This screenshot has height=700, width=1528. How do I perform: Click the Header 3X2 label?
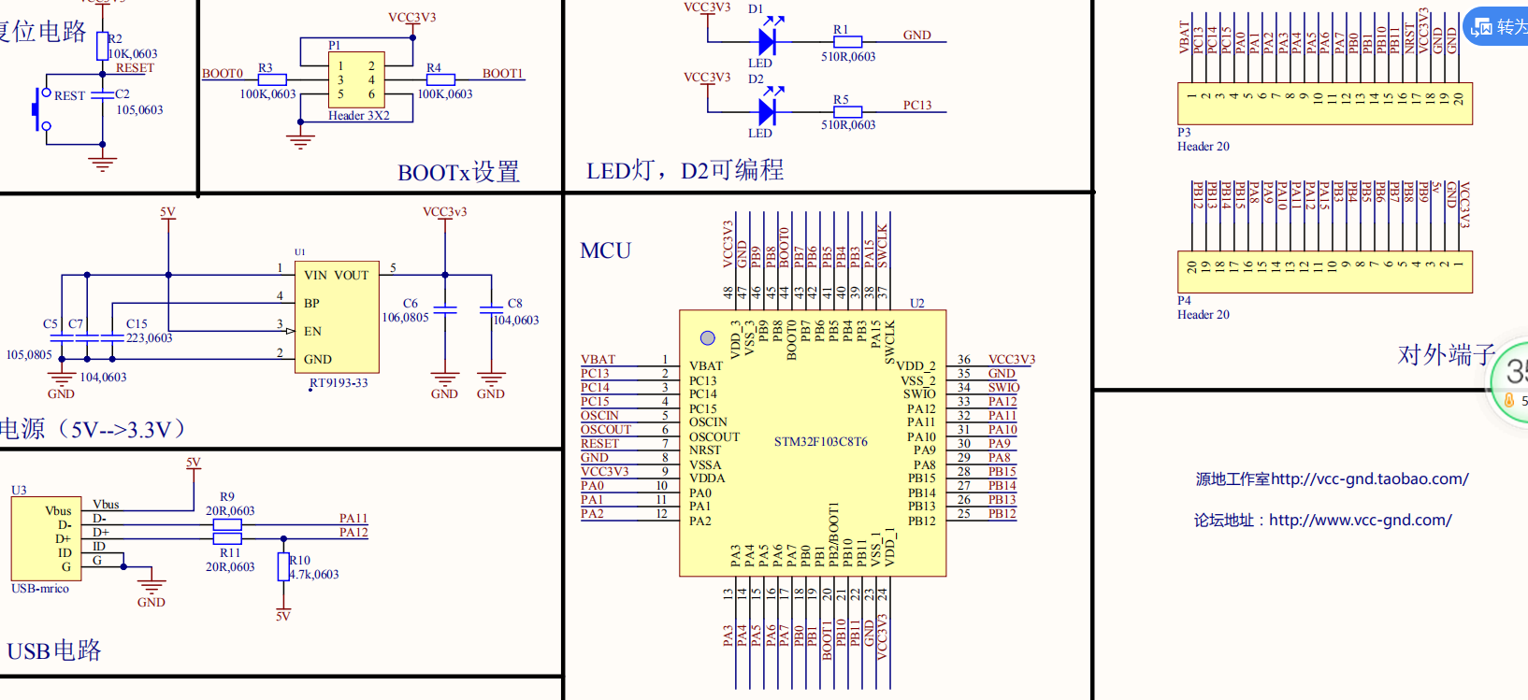[359, 116]
